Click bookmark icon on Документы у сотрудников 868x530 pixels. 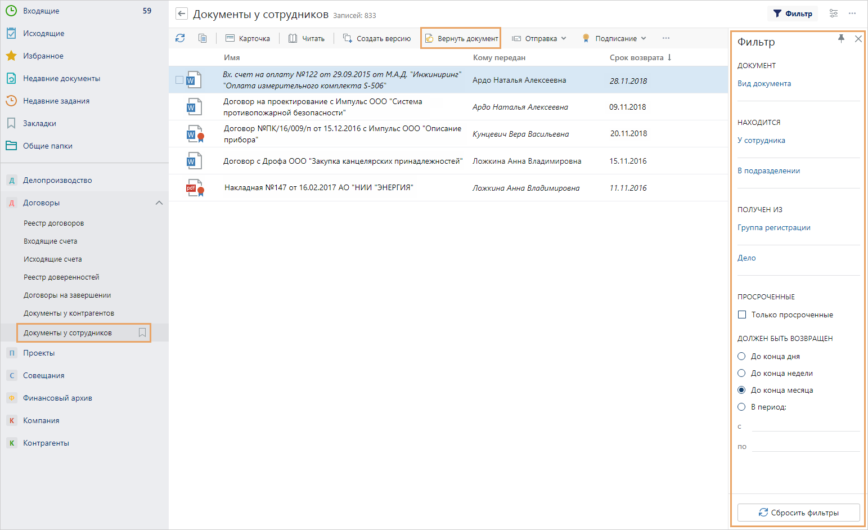click(x=142, y=333)
